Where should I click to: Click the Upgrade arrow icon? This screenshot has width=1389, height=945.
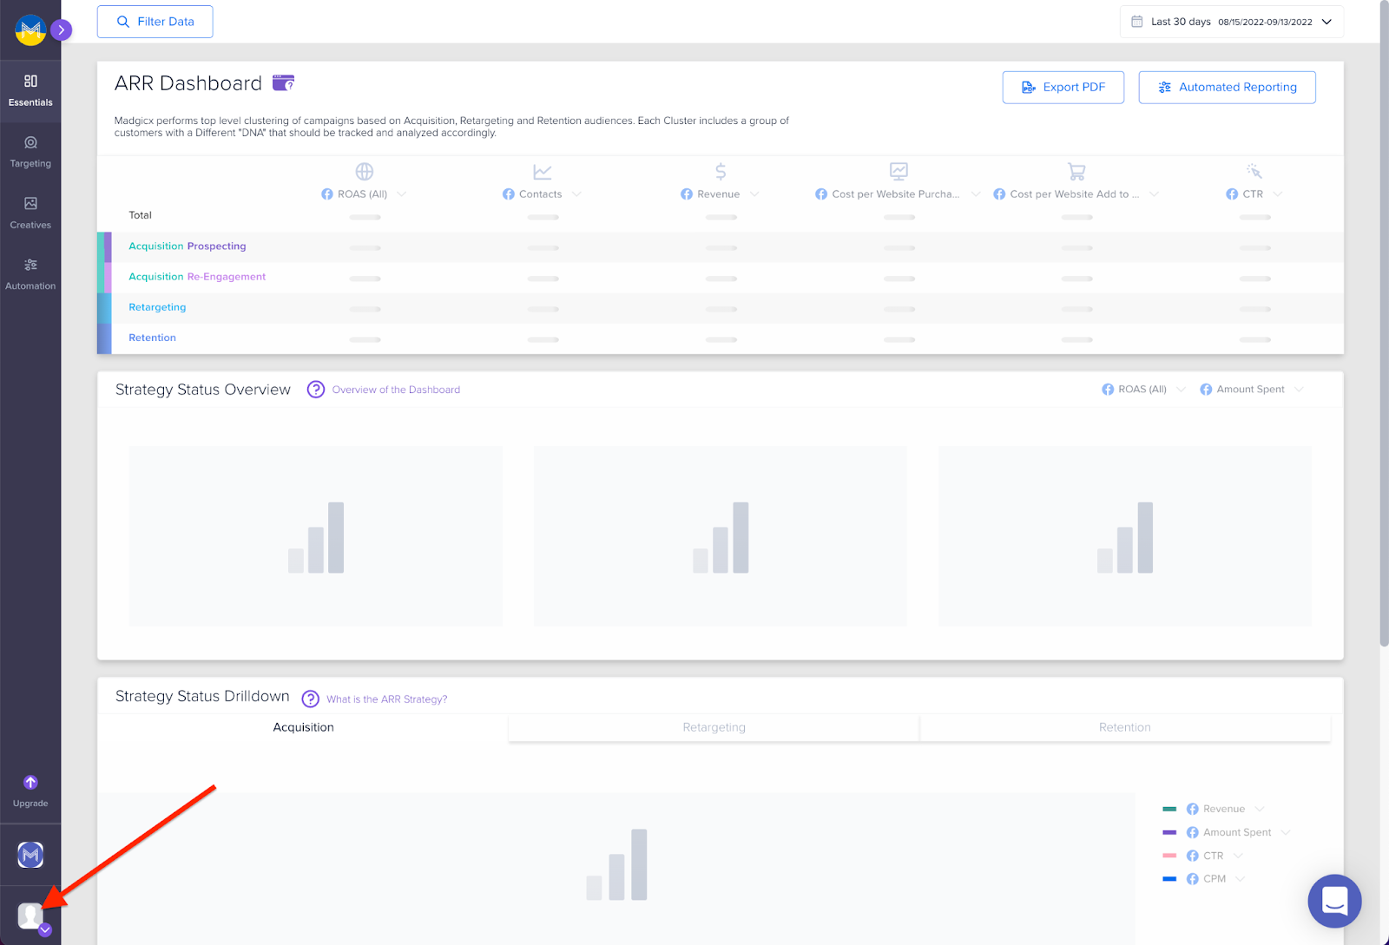(30, 781)
